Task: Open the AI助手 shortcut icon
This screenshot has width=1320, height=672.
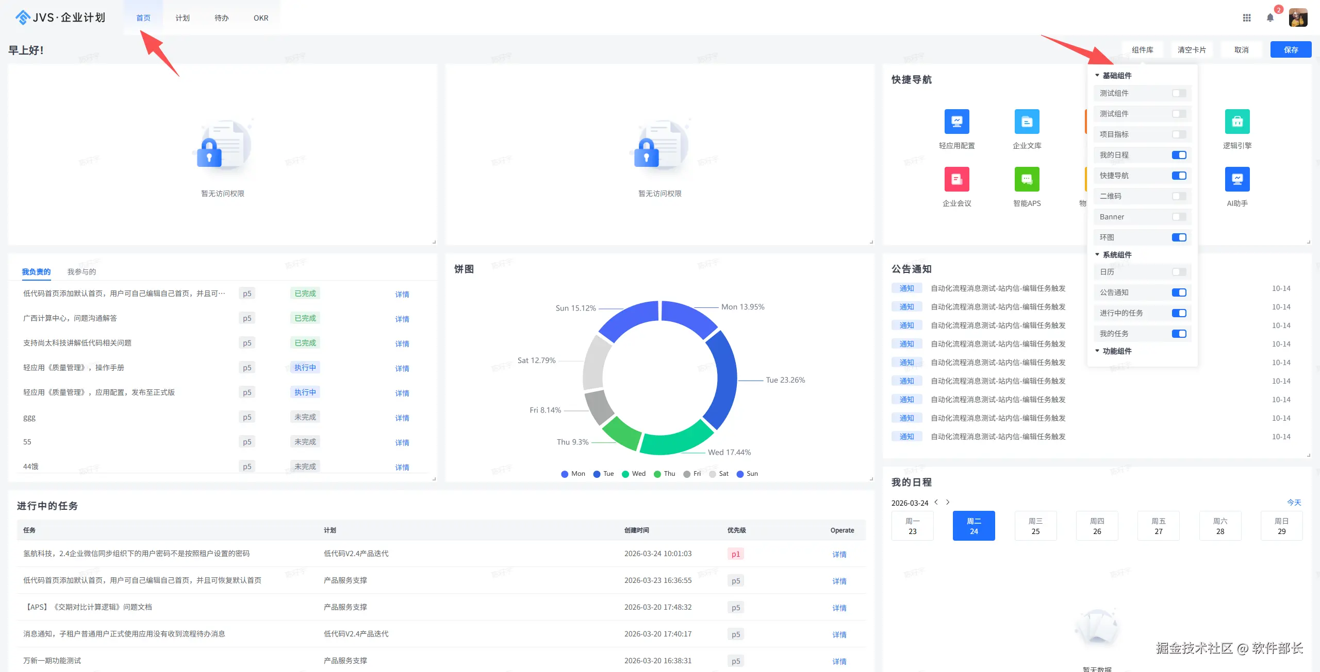Action: point(1237,179)
